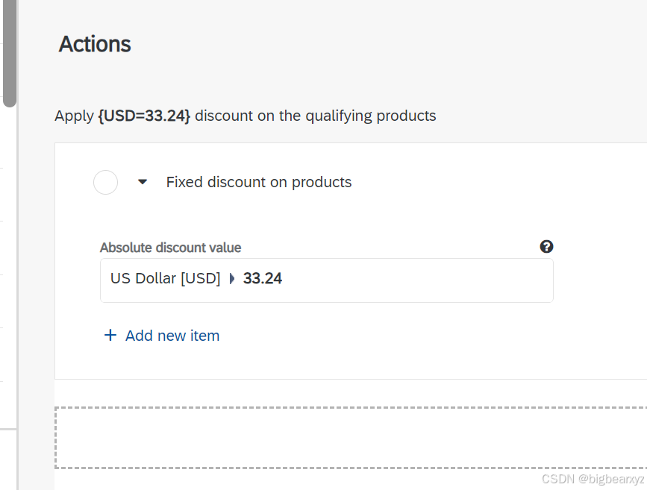Collapse the Fixed discount section arrow
647x490 pixels.
click(143, 182)
